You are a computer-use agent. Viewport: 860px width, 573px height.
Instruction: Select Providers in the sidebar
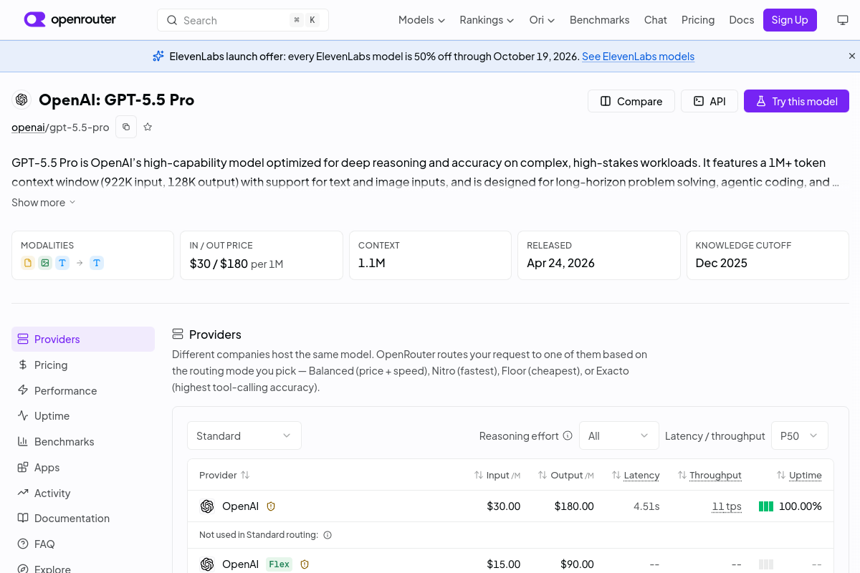coord(83,339)
